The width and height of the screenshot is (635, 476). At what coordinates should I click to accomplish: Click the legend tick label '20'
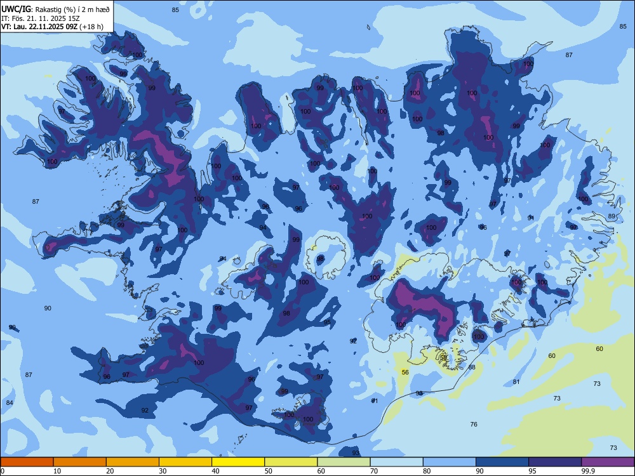click(110, 471)
